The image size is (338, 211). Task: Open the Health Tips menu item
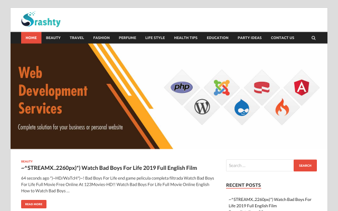click(x=185, y=37)
